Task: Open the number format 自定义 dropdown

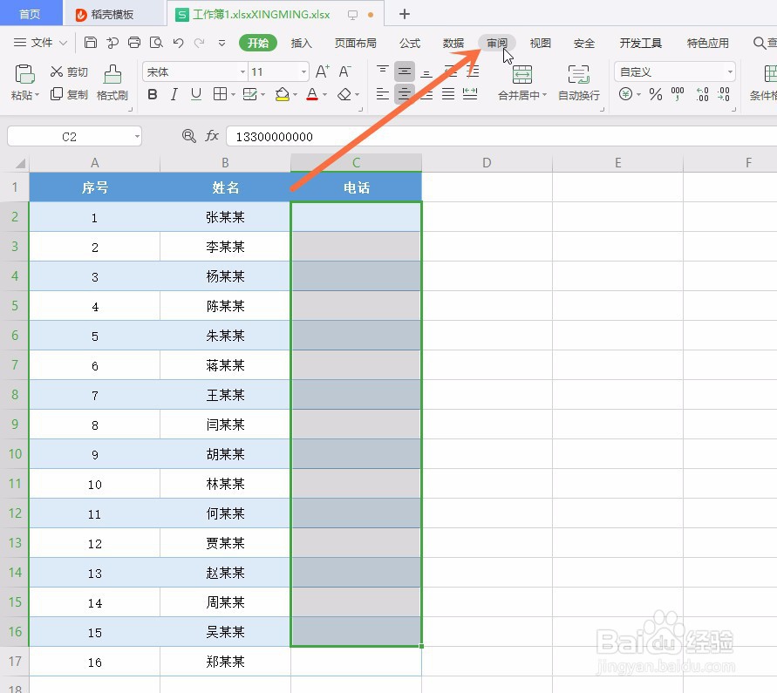Action: pyautogui.click(x=730, y=71)
